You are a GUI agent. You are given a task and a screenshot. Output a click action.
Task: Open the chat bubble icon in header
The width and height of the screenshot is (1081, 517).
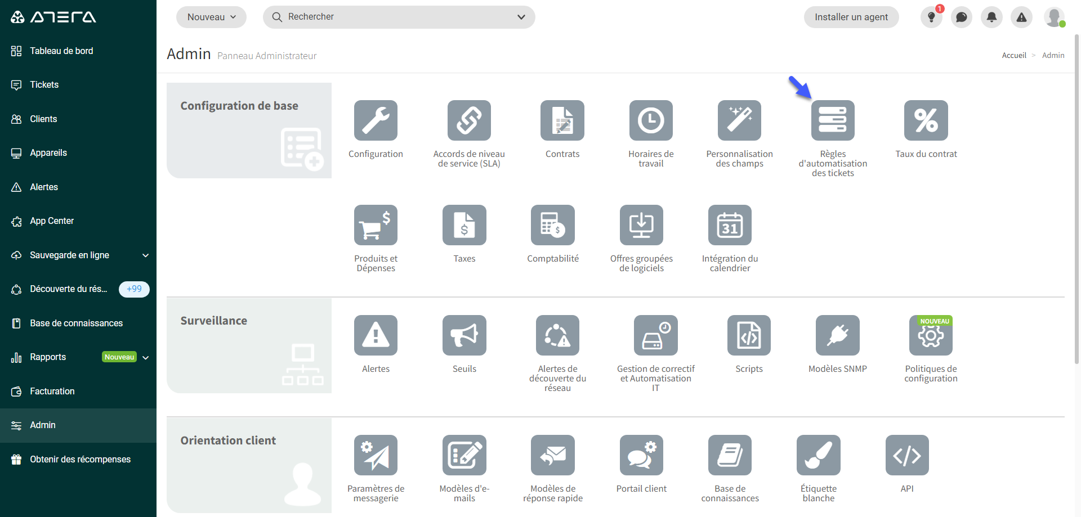pos(962,17)
